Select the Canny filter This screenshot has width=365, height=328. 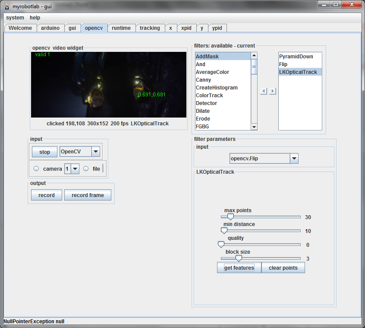point(223,80)
